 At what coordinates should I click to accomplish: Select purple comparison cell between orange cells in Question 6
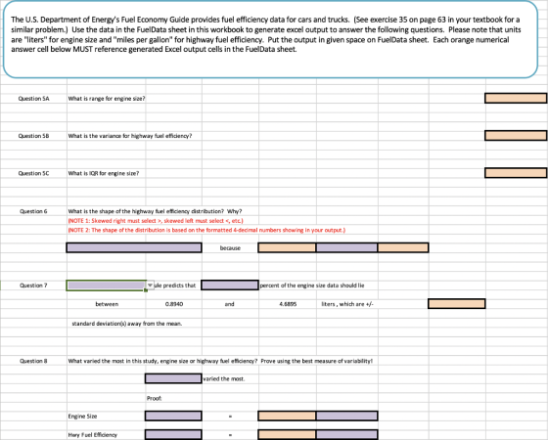(346, 247)
